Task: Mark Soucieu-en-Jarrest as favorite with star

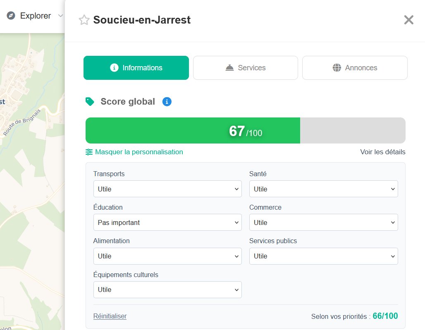Action: tap(84, 20)
